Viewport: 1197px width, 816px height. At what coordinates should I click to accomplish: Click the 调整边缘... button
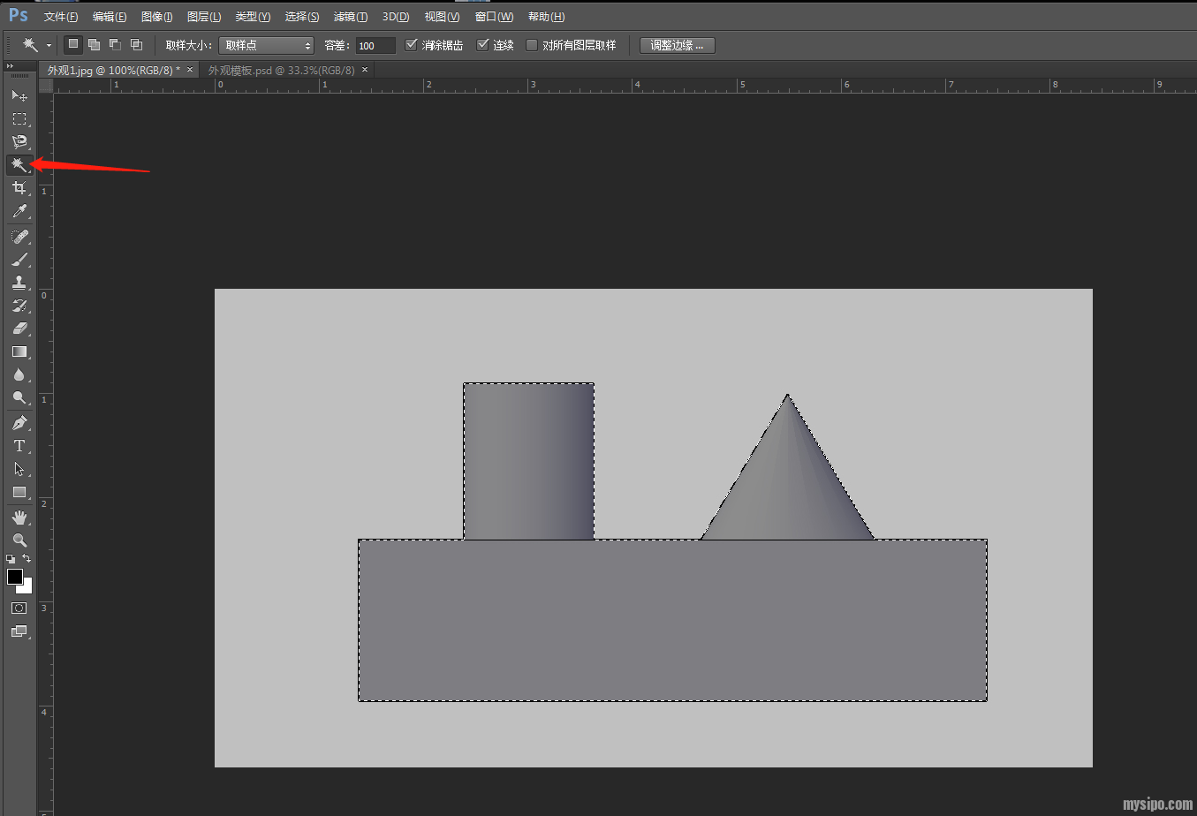[677, 45]
